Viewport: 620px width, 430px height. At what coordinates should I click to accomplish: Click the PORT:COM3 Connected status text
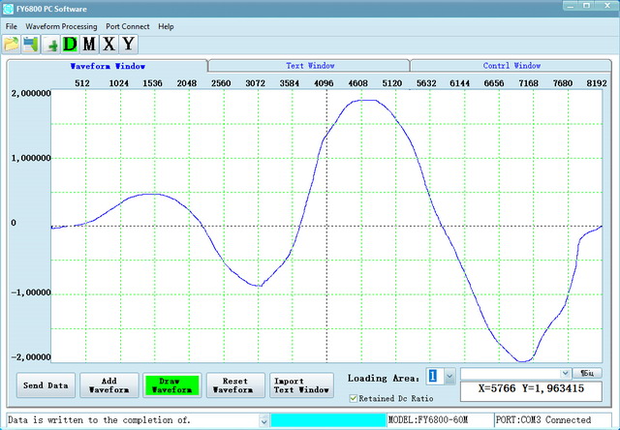click(543, 419)
